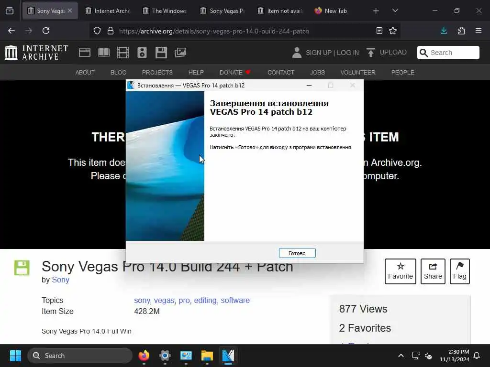Reload the current page

pyautogui.click(x=46, y=31)
